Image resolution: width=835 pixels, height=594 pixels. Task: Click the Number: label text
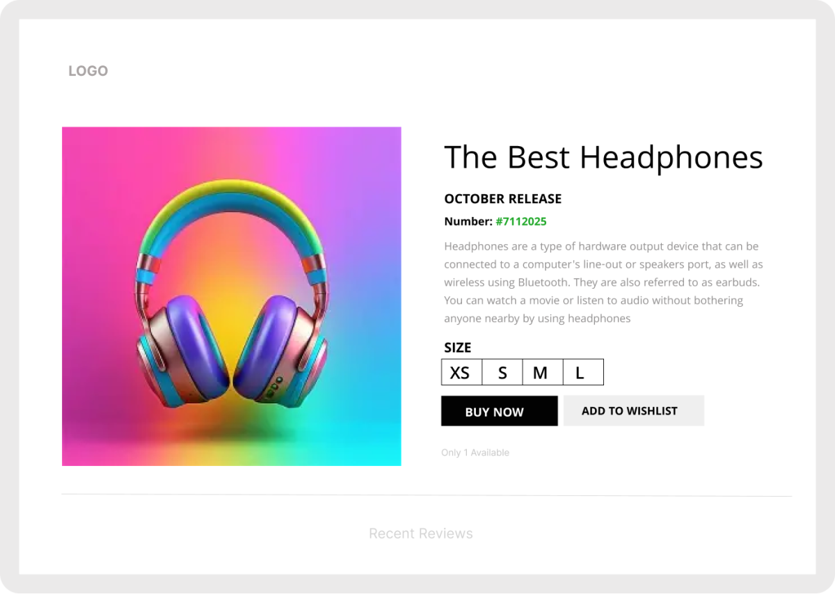(x=468, y=222)
